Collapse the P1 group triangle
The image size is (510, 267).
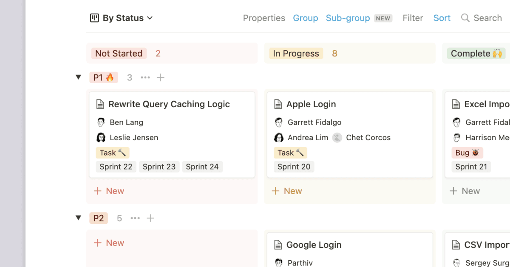(x=78, y=77)
